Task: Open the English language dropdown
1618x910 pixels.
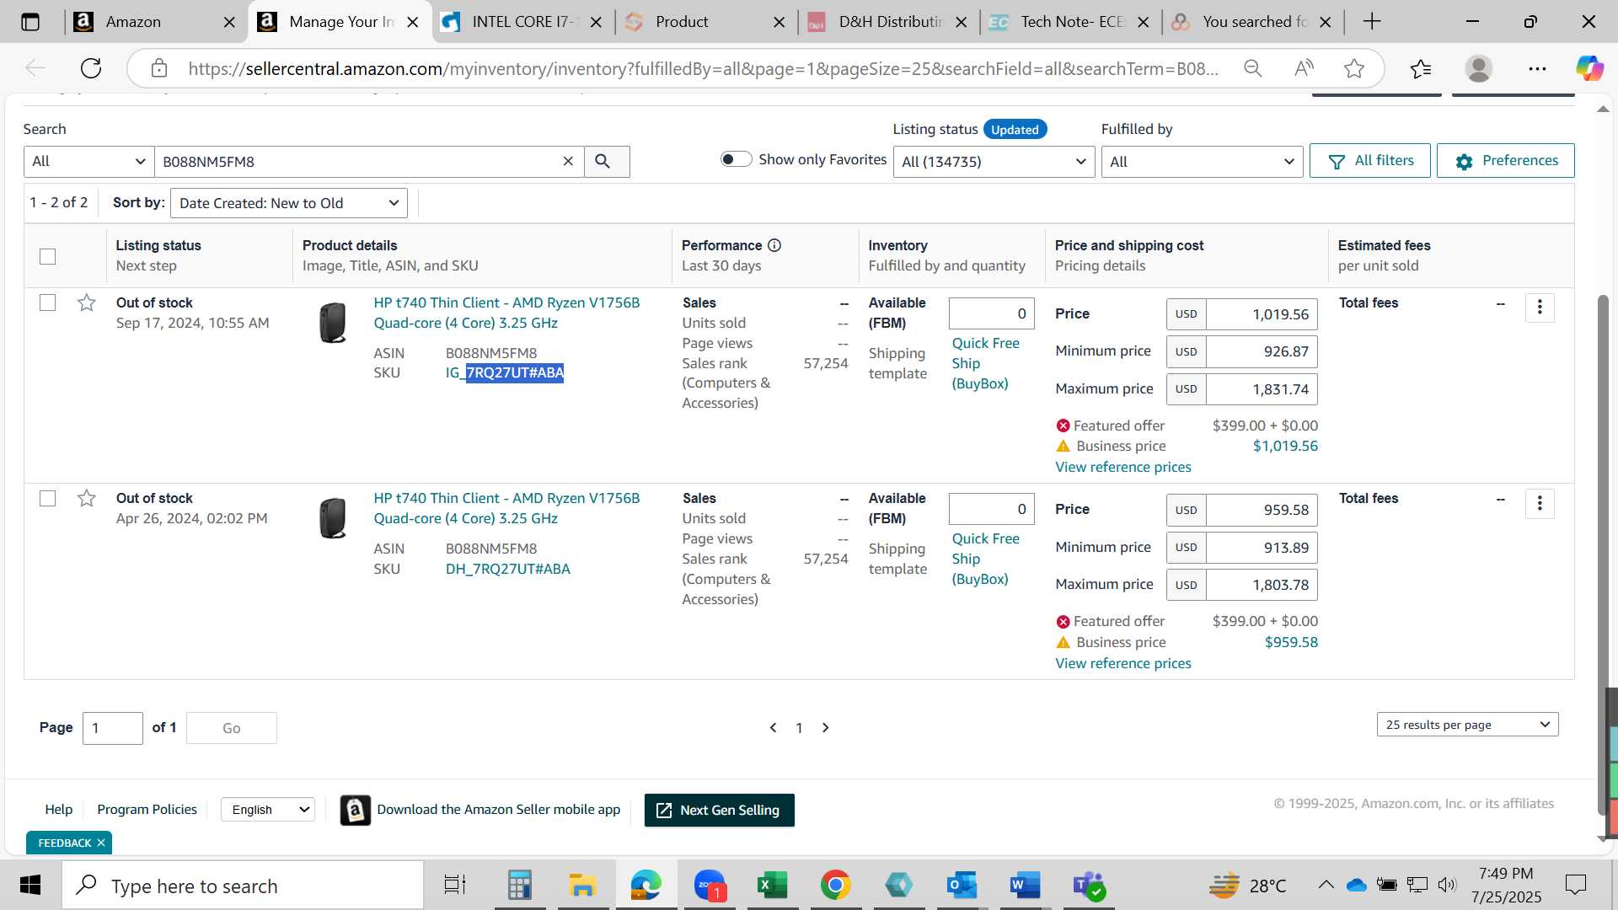Action: point(268,810)
